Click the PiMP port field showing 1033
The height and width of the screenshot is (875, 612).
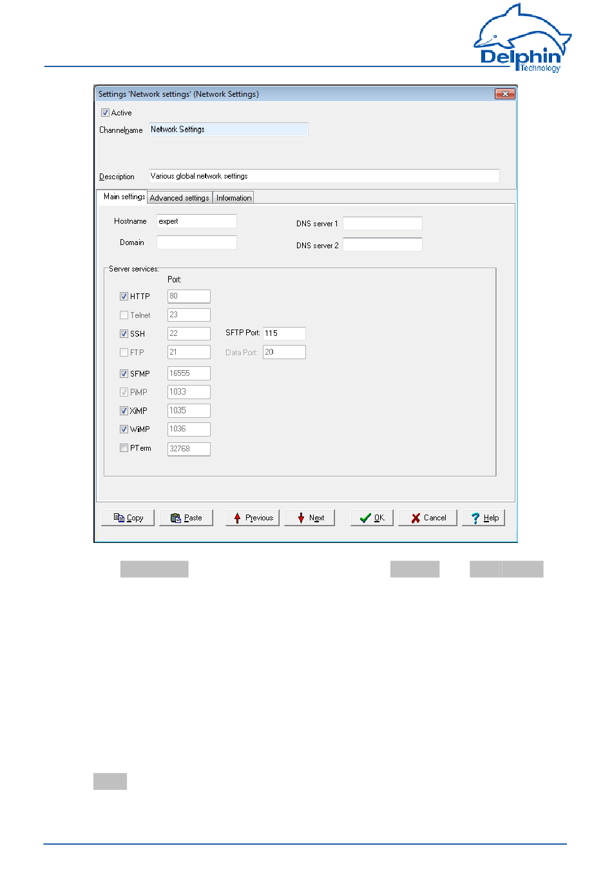189,392
